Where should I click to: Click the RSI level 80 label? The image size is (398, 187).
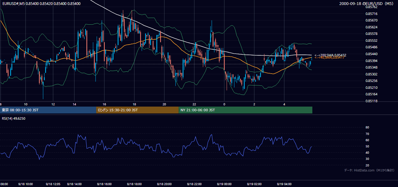tap(367, 127)
